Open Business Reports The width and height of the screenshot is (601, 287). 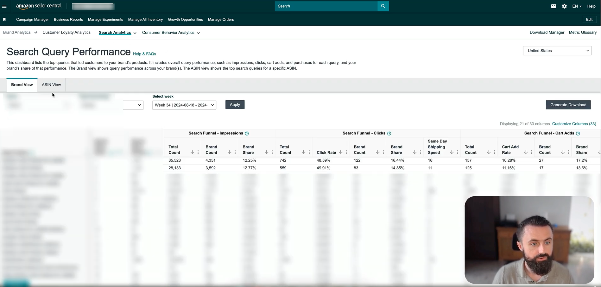[68, 19]
